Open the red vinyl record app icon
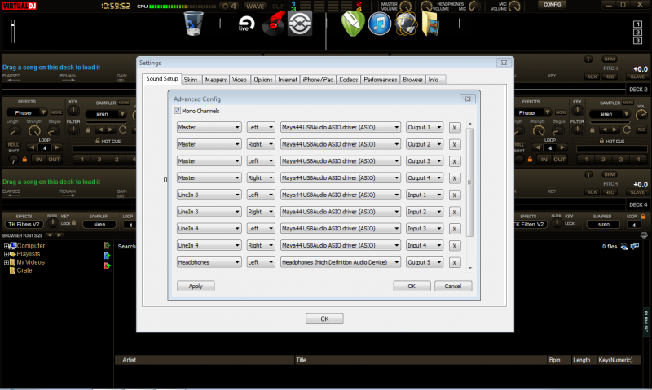Viewport: 652px width, 390px height. click(274, 24)
